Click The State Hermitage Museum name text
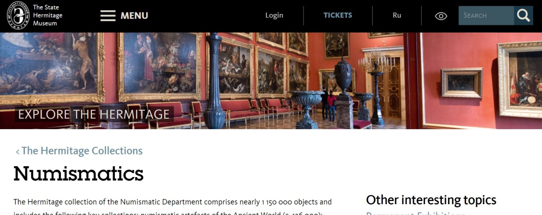The image size is (542, 215). pos(48,15)
